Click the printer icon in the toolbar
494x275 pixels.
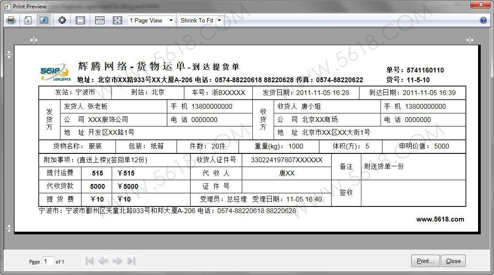[x=11, y=20]
